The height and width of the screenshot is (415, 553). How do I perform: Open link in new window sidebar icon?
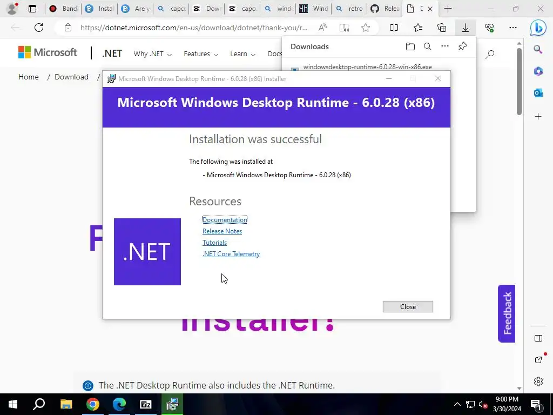pos(538,360)
